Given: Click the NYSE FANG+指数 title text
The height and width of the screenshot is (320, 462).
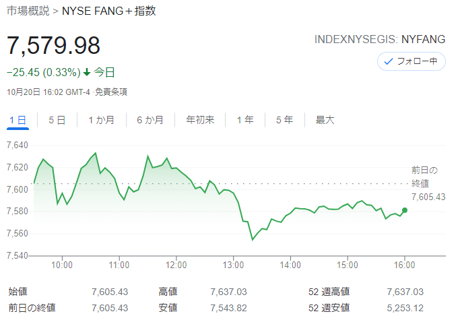Looking at the screenshot, I should [108, 11].
